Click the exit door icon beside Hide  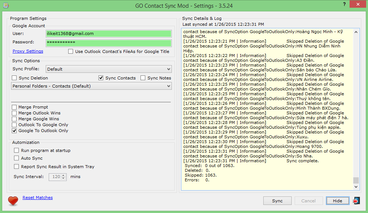[356, 200]
